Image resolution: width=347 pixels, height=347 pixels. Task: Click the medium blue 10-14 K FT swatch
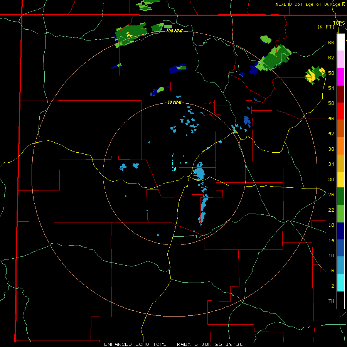tap(340, 248)
